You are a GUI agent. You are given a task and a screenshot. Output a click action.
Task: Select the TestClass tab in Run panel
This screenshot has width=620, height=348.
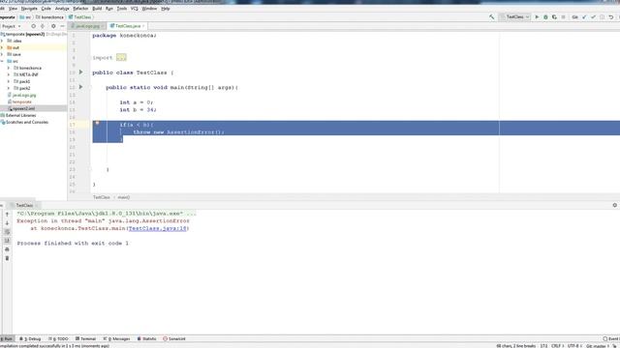(23, 206)
